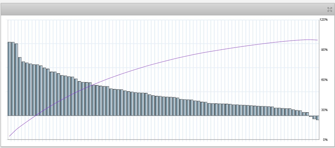This screenshot has height=148, width=335.
Task: Select the rightmost negative bar in chart
Action: coord(318,118)
